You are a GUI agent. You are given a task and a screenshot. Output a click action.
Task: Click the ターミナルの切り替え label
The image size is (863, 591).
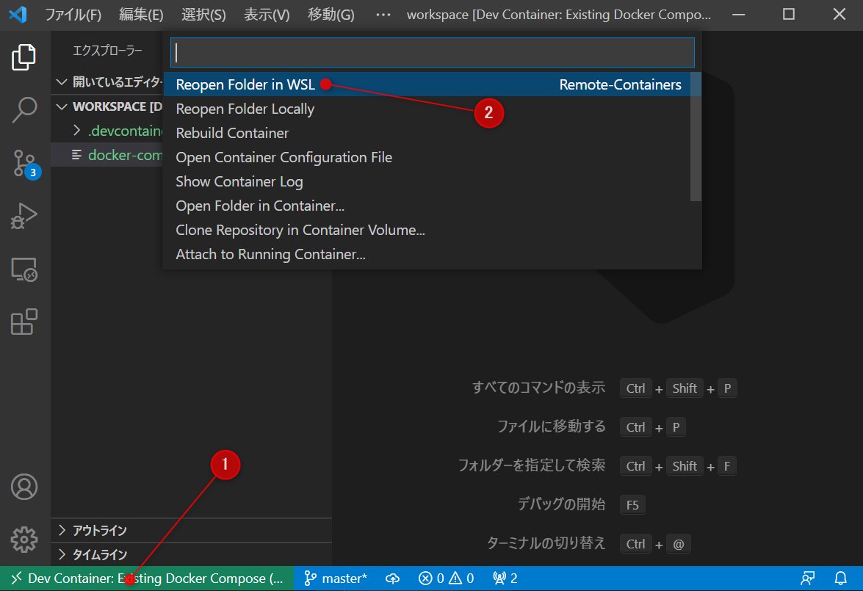(x=546, y=543)
